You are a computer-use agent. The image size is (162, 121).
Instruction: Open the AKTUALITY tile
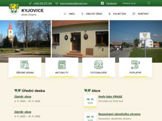[62, 67]
